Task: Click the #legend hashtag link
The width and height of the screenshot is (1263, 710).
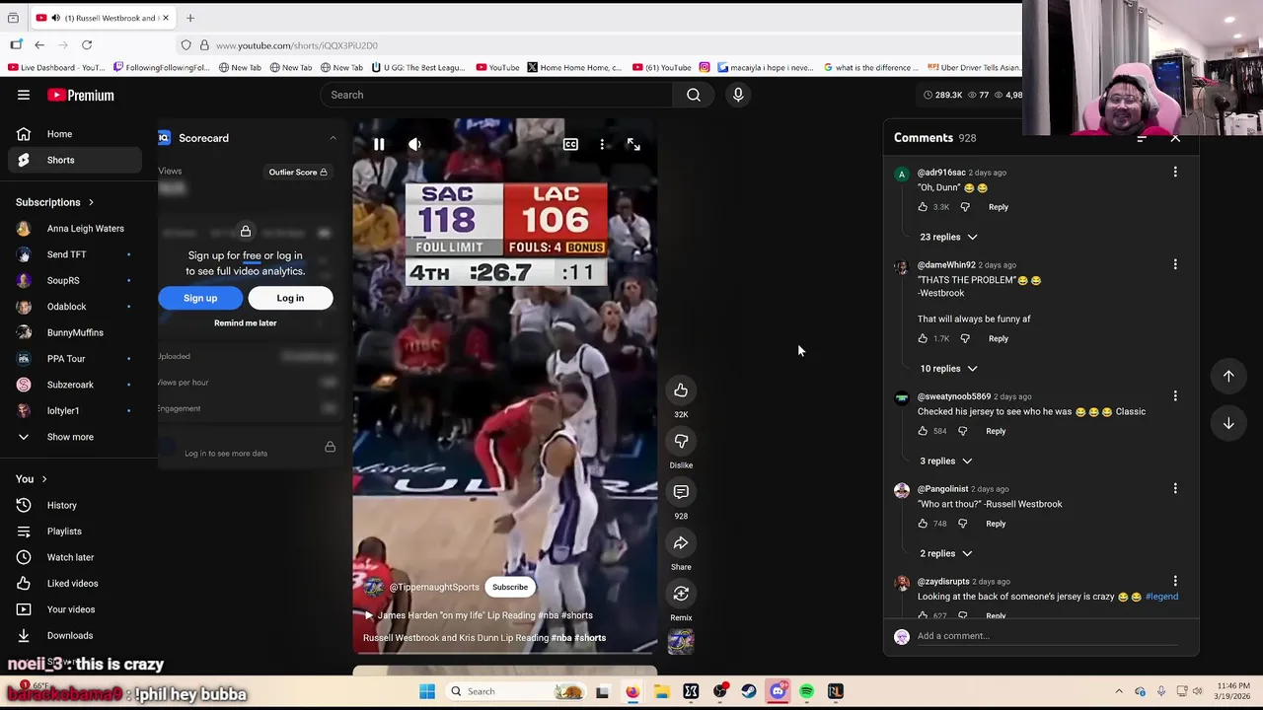Action: (x=1161, y=597)
